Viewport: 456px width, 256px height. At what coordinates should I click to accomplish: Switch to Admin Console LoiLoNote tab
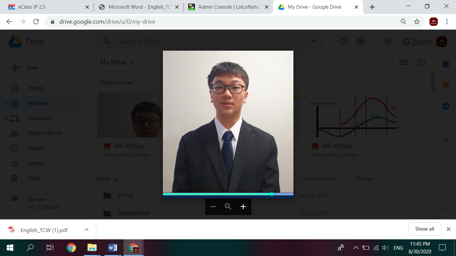coord(228,7)
